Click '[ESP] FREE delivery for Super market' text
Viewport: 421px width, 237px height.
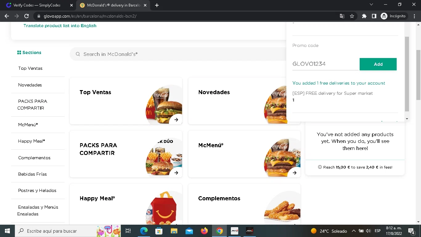click(x=333, y=93)
